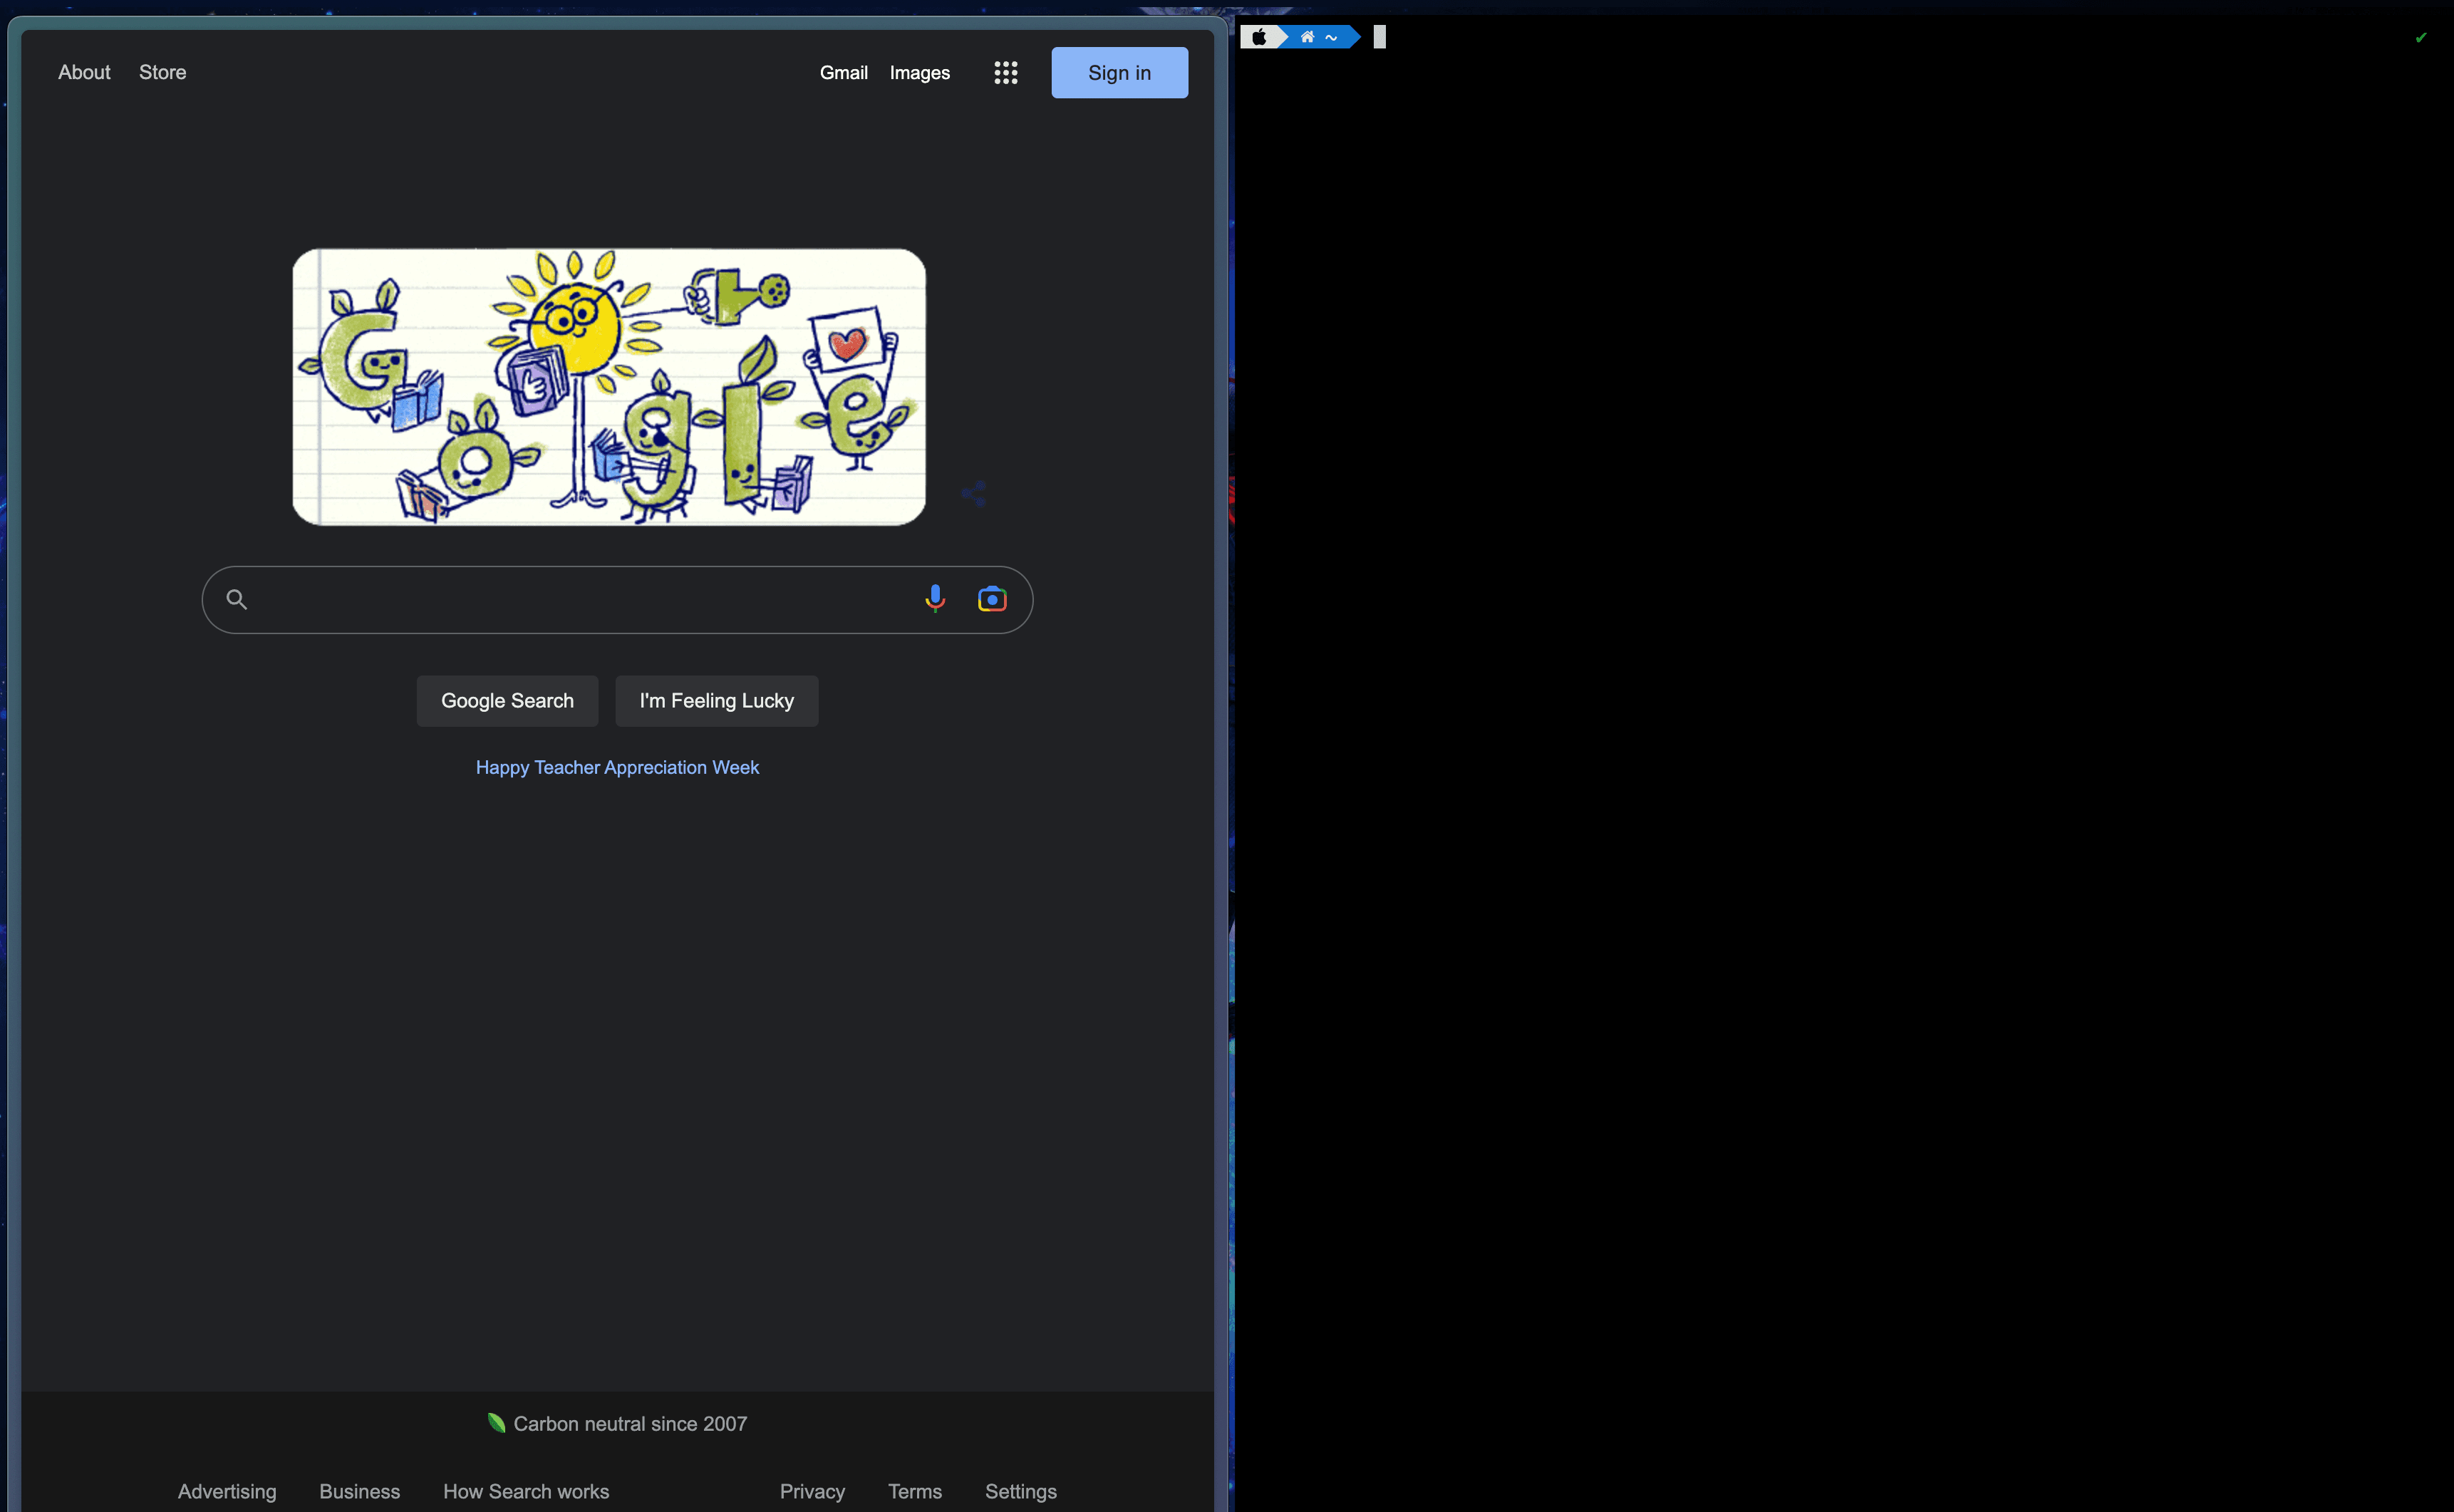Open the Teacher Appreciation Week doodle
This screenshot has height=1512, width=2454.
609,387
